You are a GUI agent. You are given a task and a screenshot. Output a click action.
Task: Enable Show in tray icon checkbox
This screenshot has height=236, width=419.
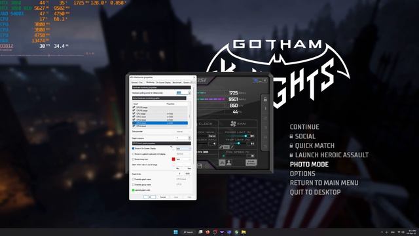tap(133, 159)
